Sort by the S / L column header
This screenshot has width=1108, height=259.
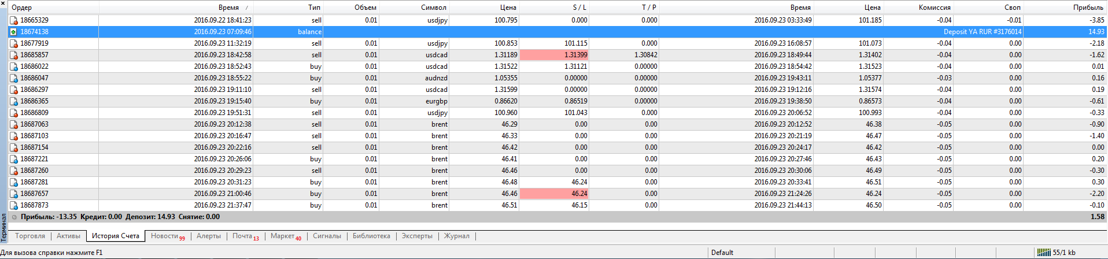(x=554, y=8)
